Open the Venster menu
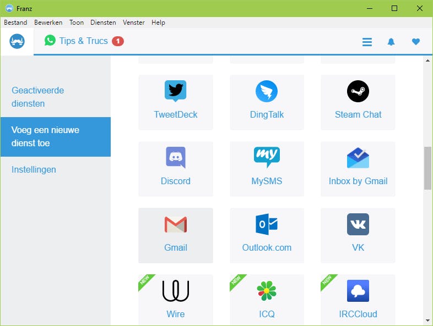Viewport: 433px width, 326px height. point(134,23)
